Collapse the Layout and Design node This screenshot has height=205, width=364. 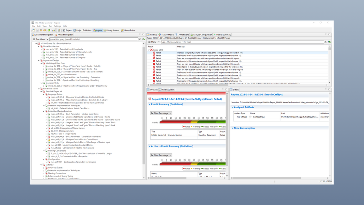39,60
